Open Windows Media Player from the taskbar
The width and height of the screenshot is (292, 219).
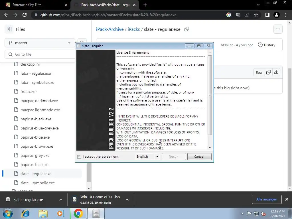[x=60, y=213]
